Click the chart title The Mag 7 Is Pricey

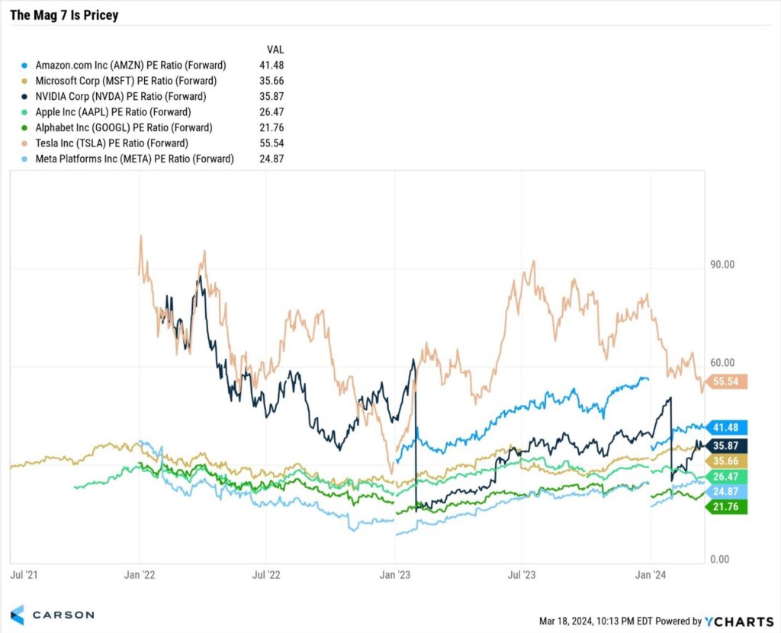pyautogui.click(x=64, y=14)
